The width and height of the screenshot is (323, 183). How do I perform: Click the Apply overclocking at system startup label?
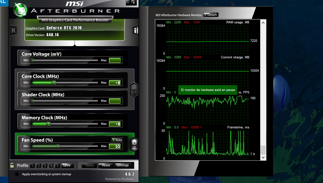(47, 174)
